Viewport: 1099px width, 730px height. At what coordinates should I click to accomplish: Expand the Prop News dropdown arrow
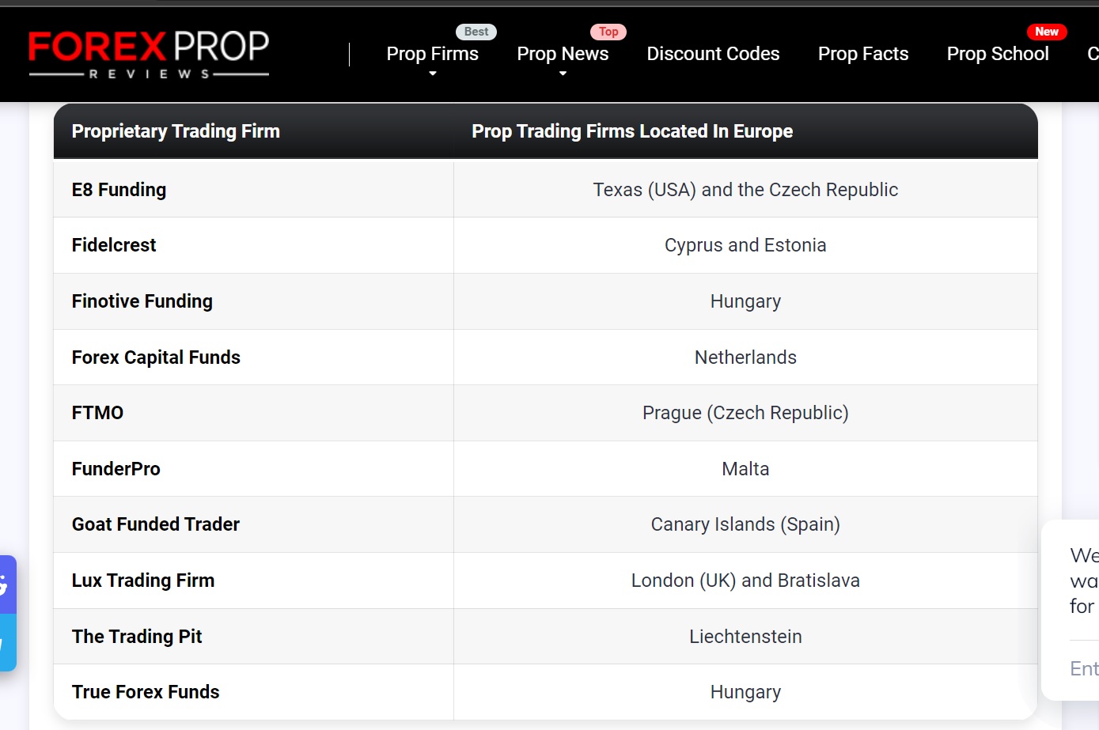click(x=563, y=74)
